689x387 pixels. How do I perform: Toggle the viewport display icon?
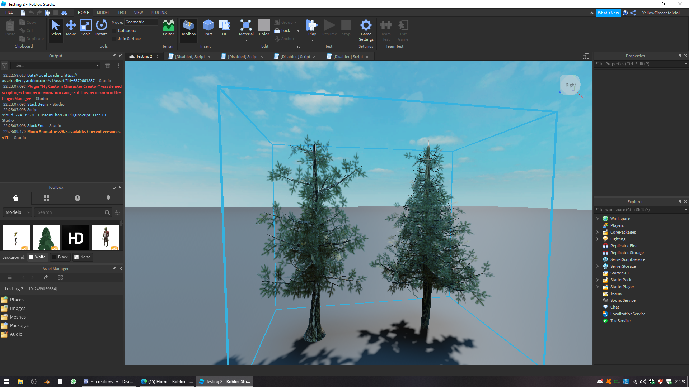coord(586,56)
